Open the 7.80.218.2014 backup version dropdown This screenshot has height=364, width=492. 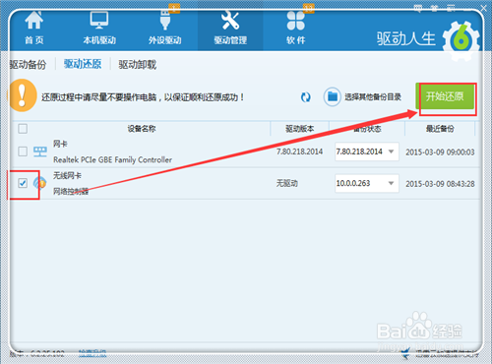(x=367, y=152)
